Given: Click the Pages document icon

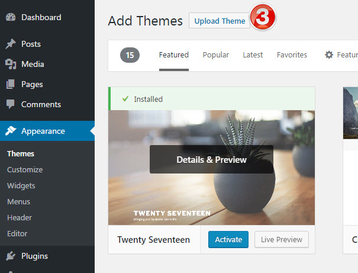Looking at the screenshot, I should [x=11, y=84].
